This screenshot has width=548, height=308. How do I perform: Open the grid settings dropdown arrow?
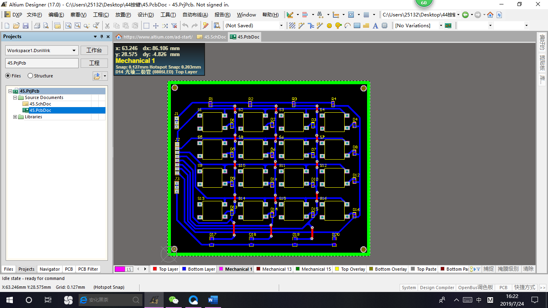tap(374, 15)
